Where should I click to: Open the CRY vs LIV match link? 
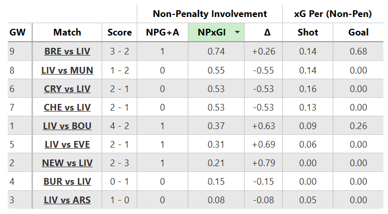click(67, 89)
